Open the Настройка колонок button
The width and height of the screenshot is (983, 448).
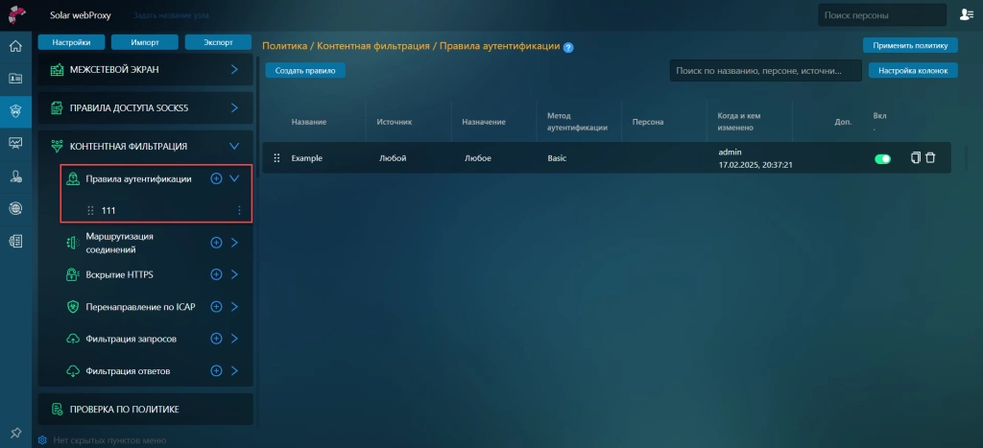913,71
